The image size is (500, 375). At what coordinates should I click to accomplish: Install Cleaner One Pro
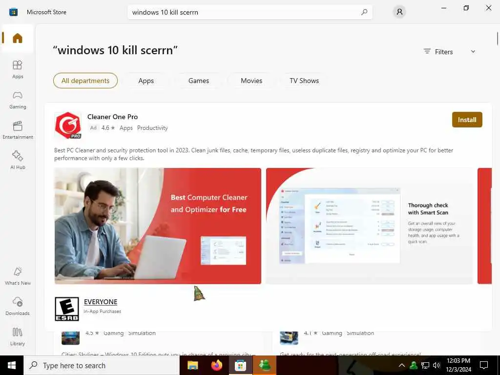(467, 120)
